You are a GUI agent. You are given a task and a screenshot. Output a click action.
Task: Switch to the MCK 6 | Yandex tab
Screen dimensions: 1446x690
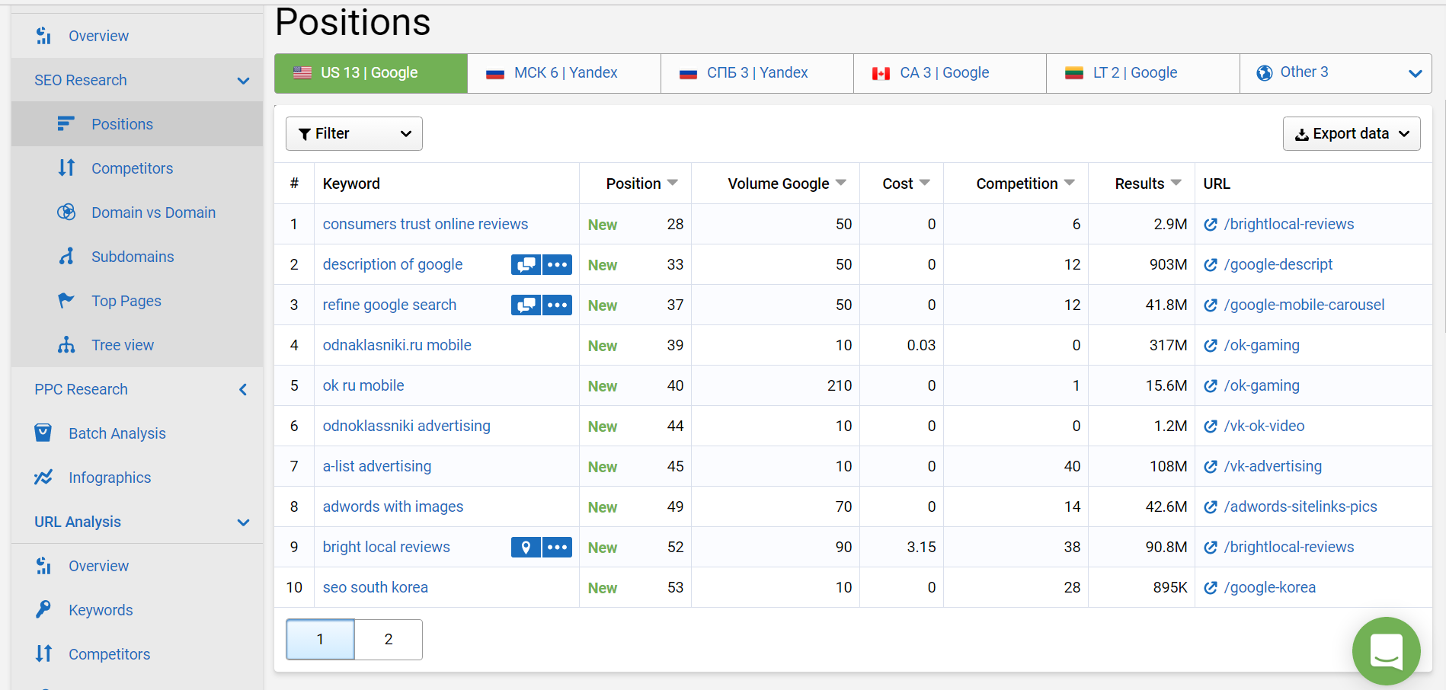pos(564,73)
